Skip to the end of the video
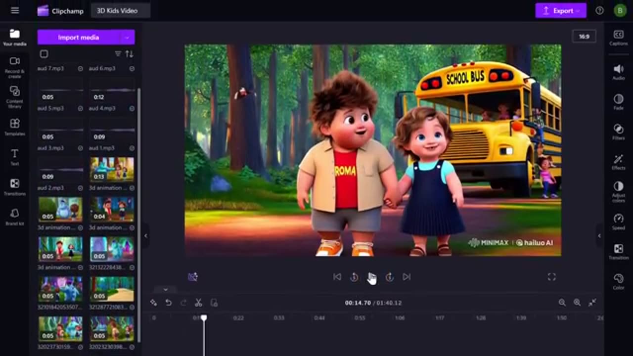The width and height of the screenshot is (633, 356). click(407, 277)
